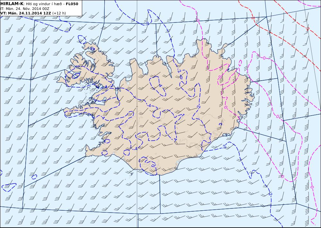Click the 'HIRLAM-K' model title text
This screenshot has height=228, width=321.
12,4
